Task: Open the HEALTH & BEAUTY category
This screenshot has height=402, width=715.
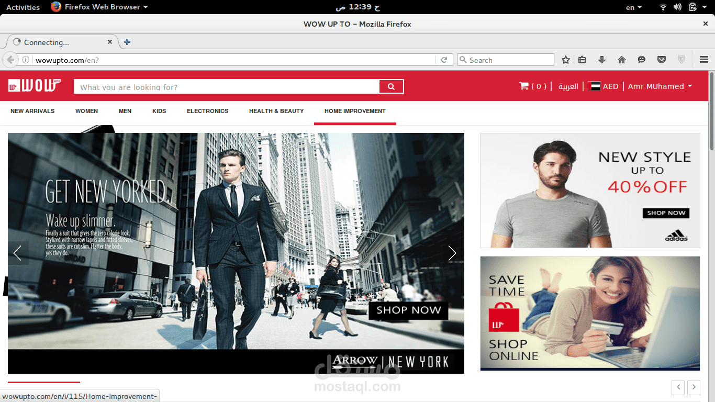Action: click(x=276, y=111)
